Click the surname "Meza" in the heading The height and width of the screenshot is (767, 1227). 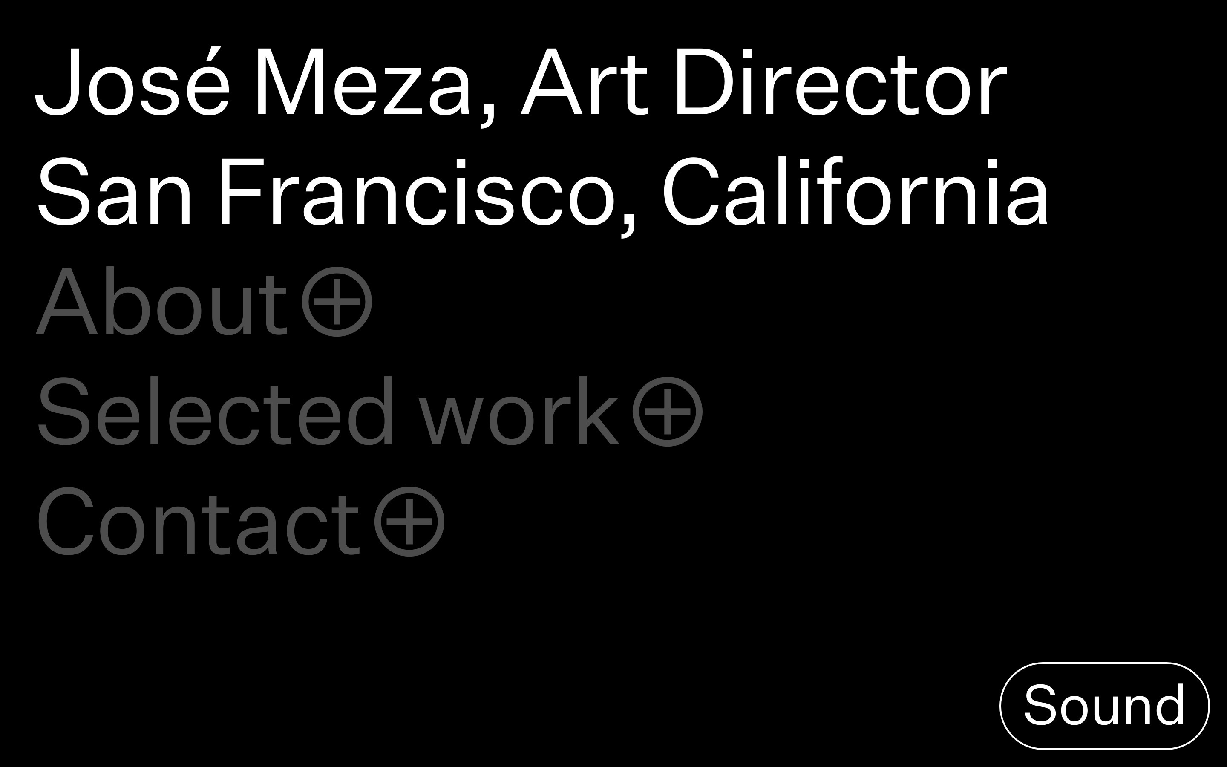(362, 83)
